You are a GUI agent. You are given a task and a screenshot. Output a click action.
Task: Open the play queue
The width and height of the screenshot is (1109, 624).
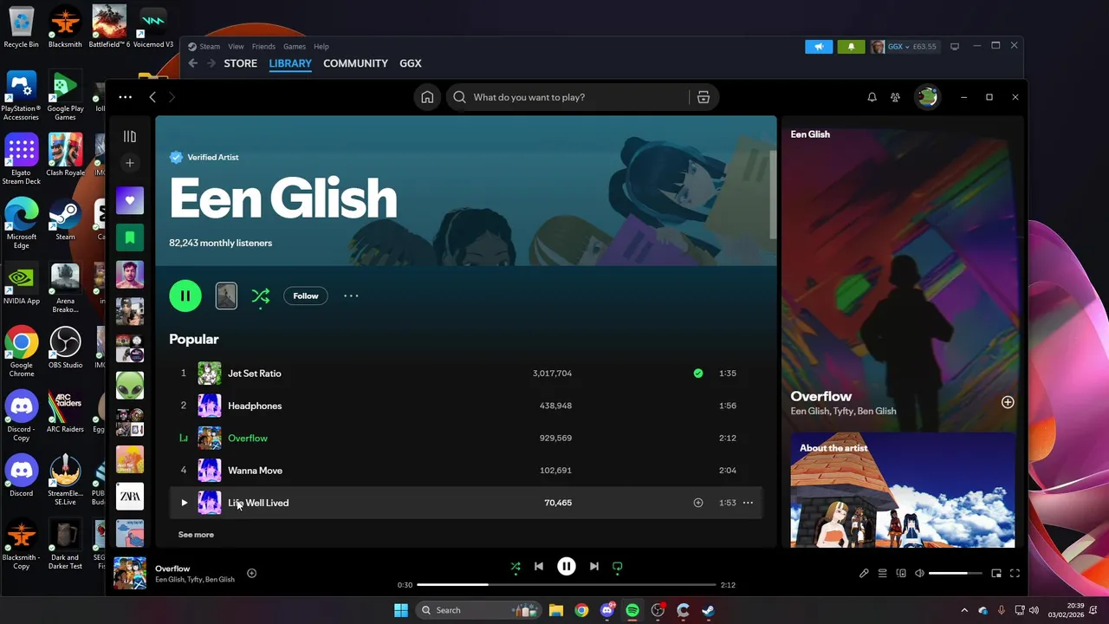click(x=883, y=573)
